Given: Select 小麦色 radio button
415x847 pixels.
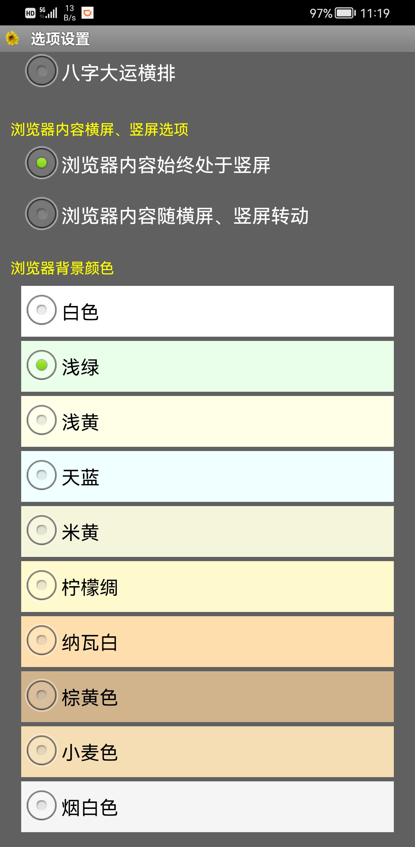Looking at the screenshot, I should click(42, 751).
